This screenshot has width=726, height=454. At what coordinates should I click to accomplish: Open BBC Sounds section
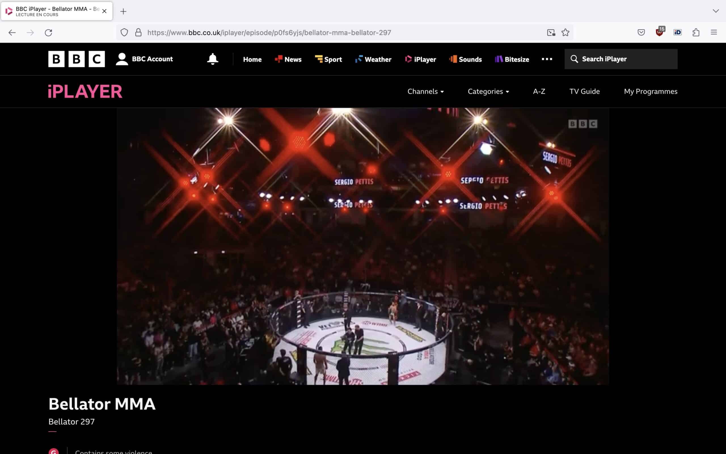(465, 59)
